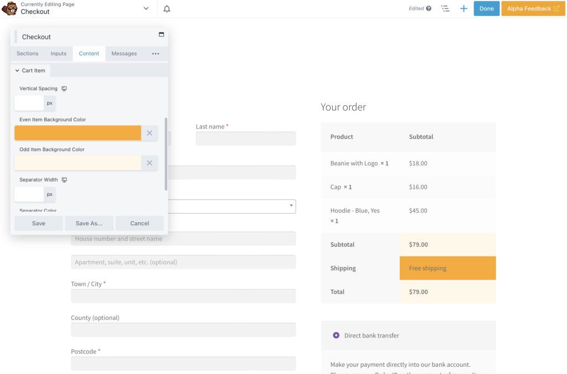The image size is (567, 374).
Task: Switch to the Messages tab
Action: [x=123, y=53]
